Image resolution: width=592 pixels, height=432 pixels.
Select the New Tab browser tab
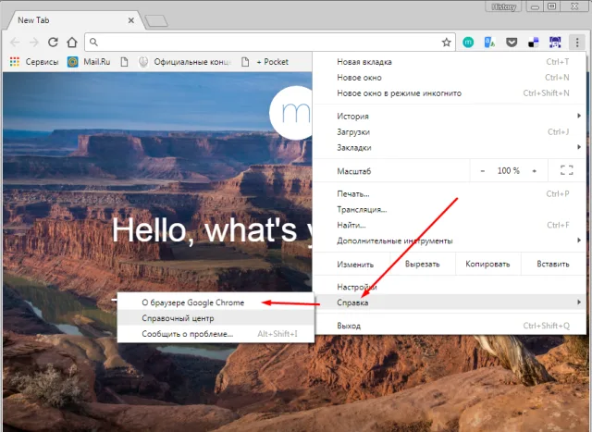[x=74, y=20]
